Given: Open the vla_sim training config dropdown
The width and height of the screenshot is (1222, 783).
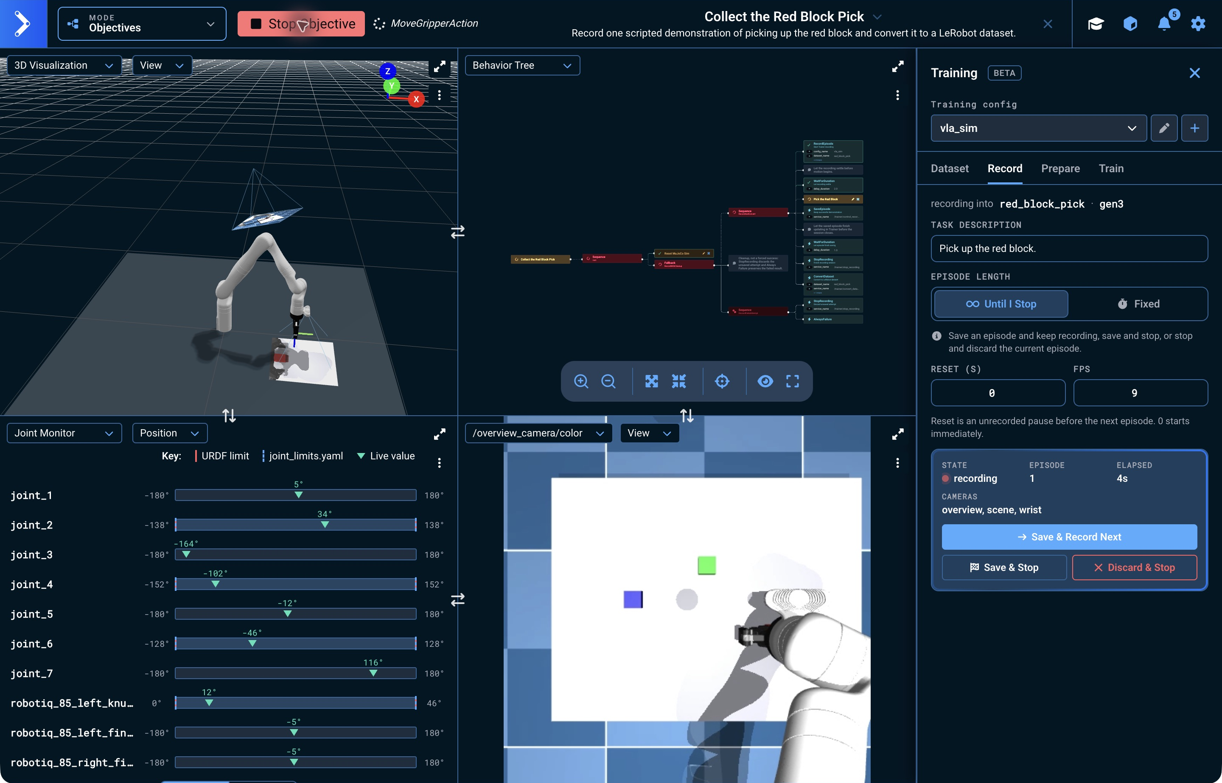Looking at the screenshot, I should coord(1038,128).
